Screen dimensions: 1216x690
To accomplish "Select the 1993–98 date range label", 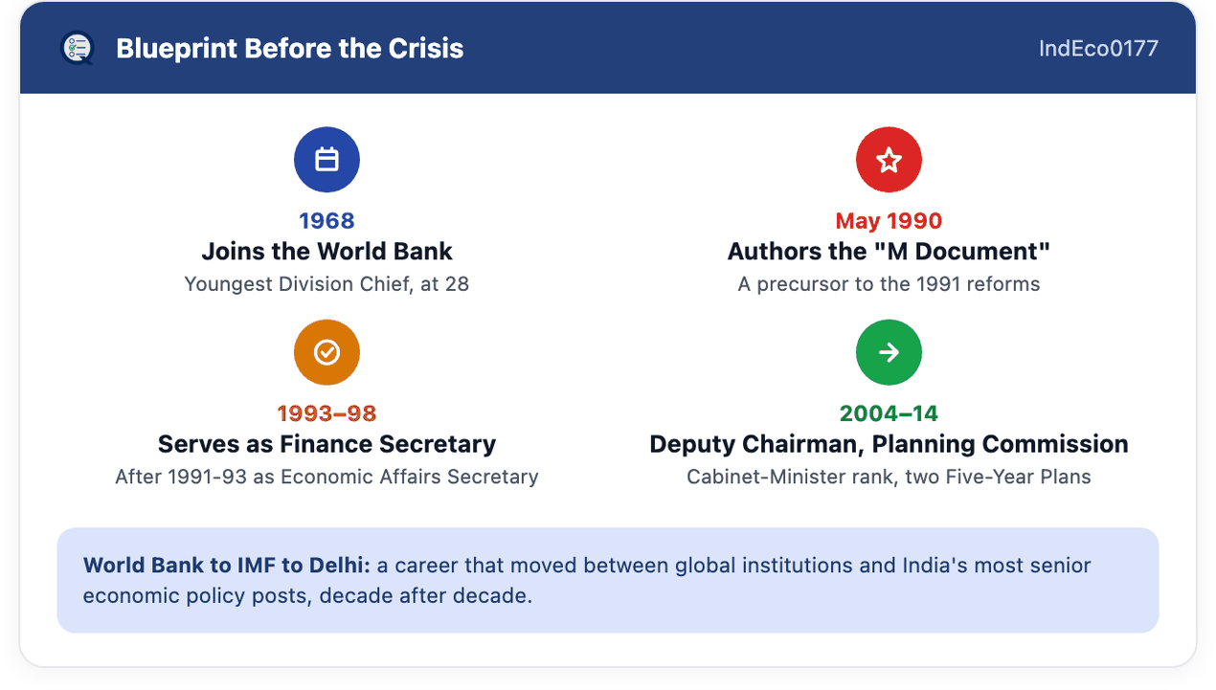I will pos(327,413).
